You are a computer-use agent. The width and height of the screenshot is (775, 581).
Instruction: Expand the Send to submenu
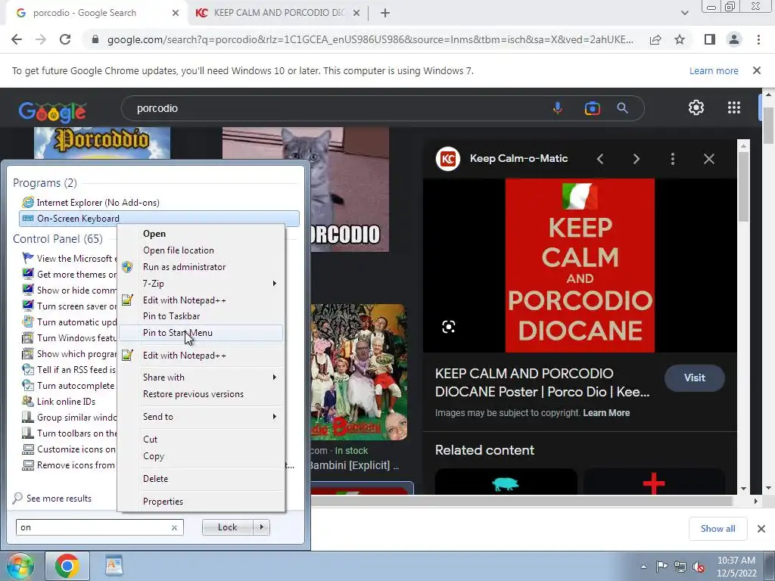[201, 417]
